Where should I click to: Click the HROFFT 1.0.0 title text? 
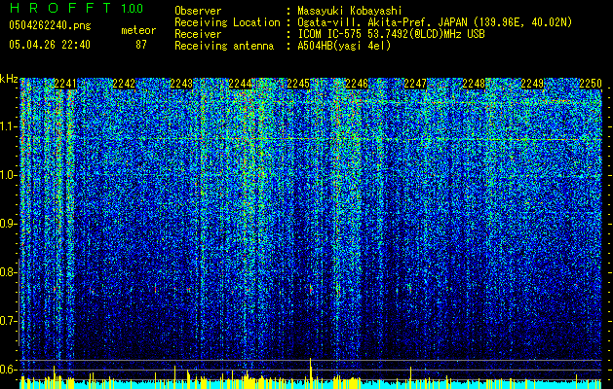tap(76, 8)
